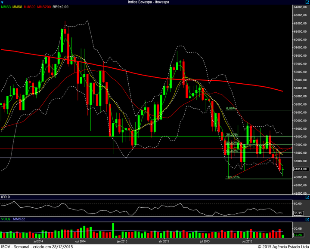Click the 100,00% Fibonacci level label

(x=232, y=177)
